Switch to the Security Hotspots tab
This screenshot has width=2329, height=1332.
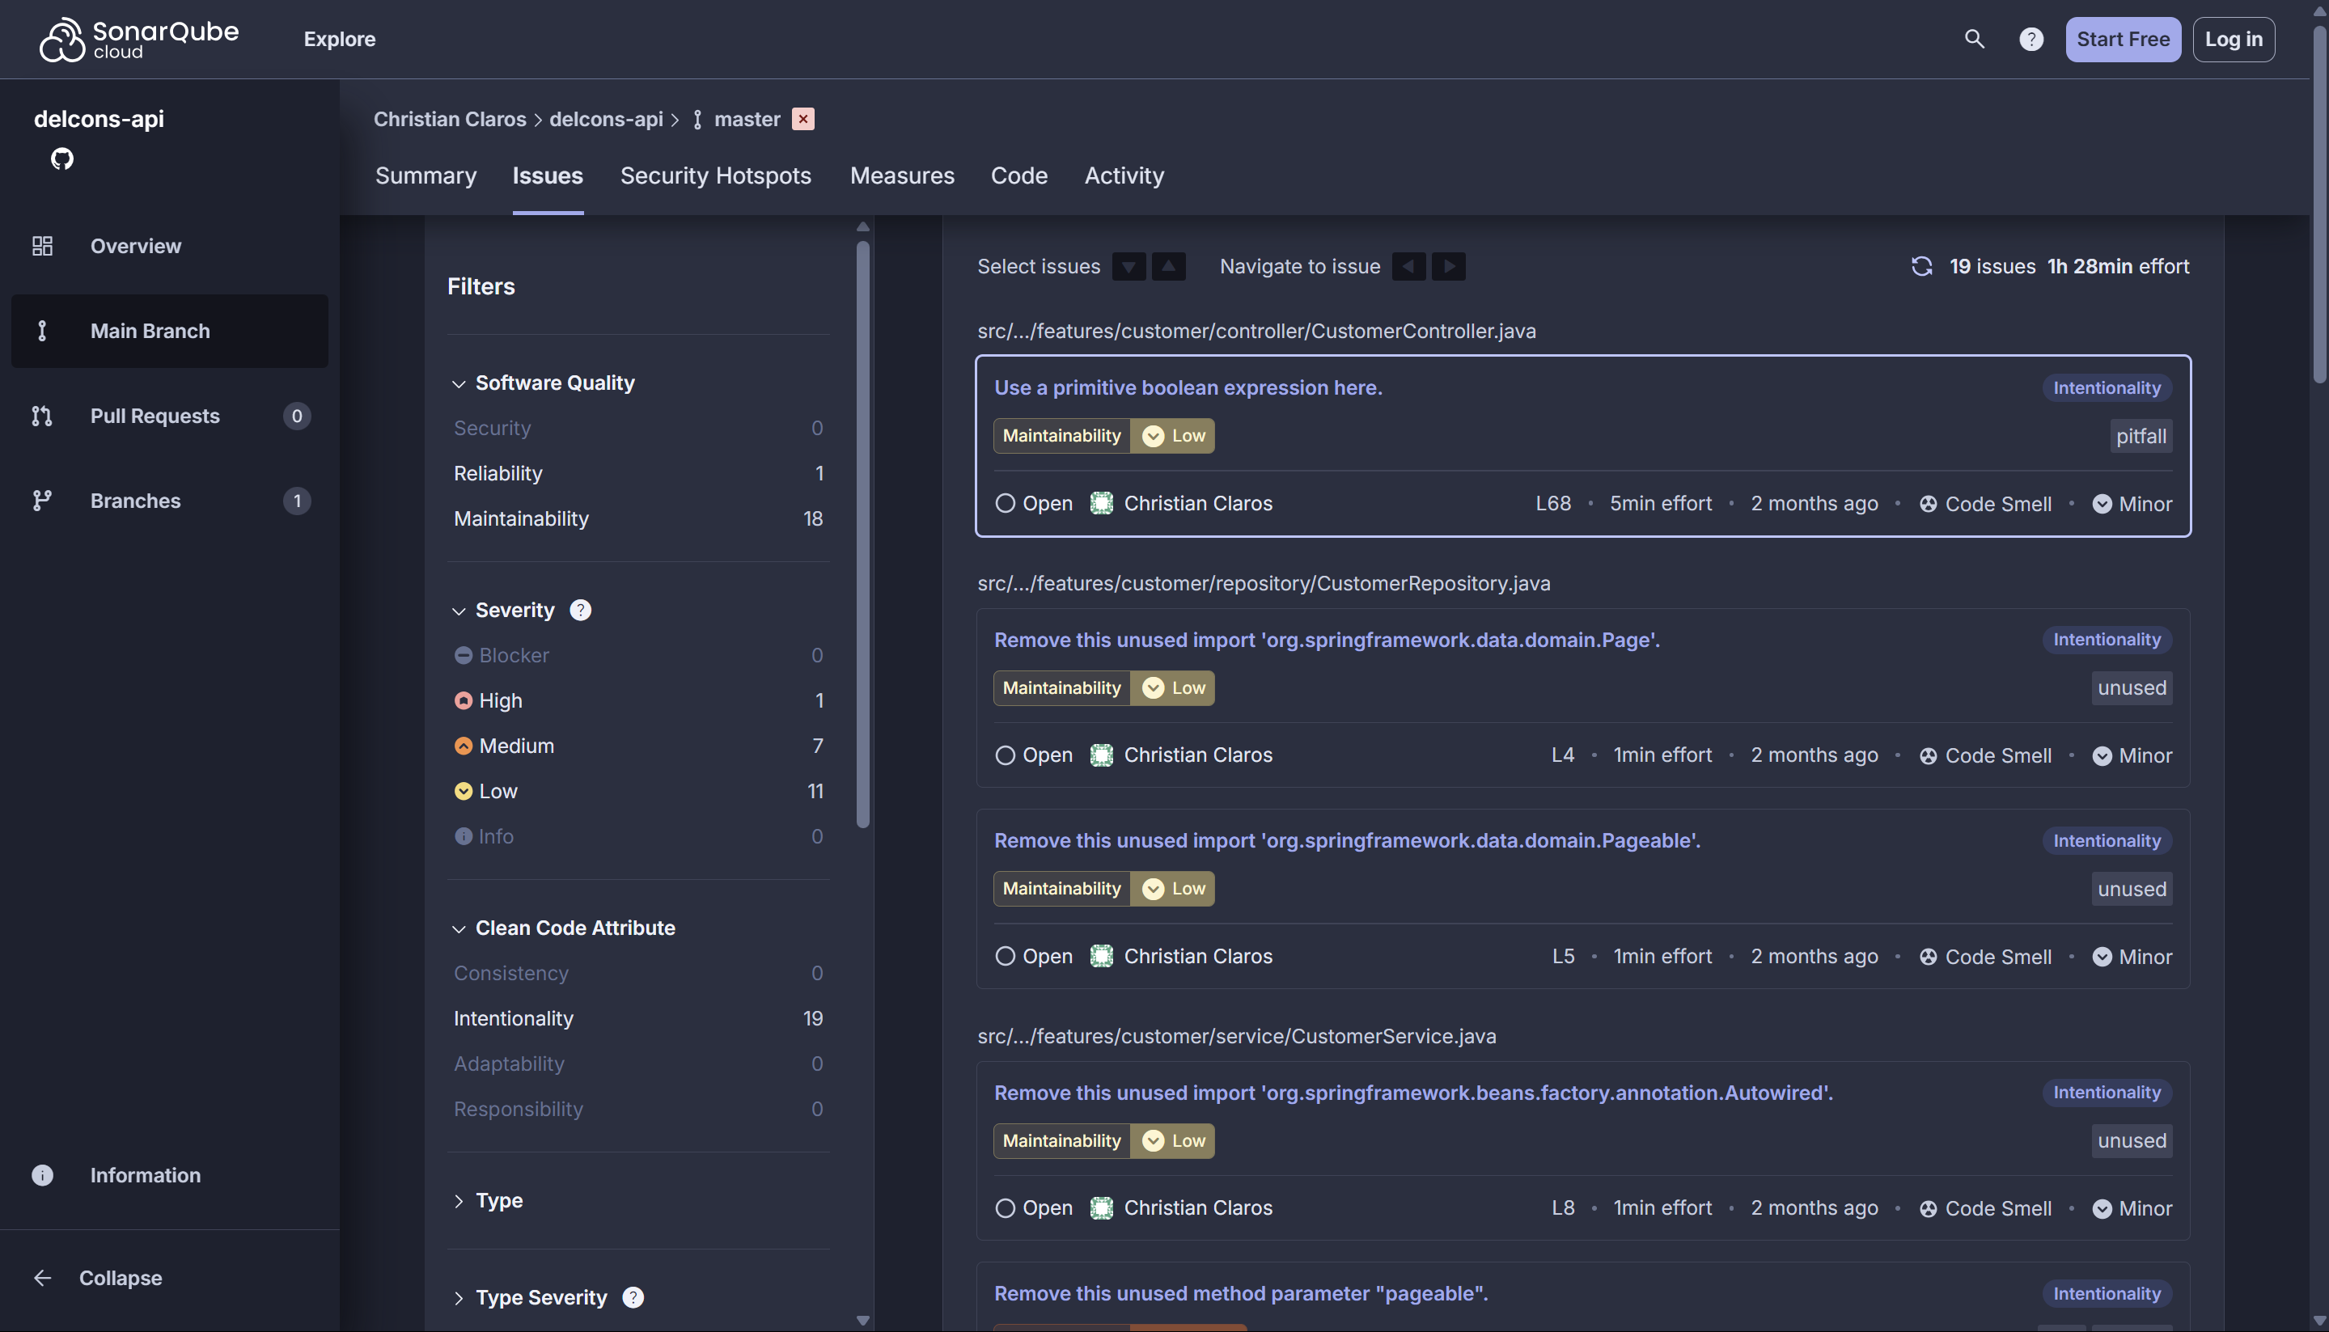tap(715, 175)
